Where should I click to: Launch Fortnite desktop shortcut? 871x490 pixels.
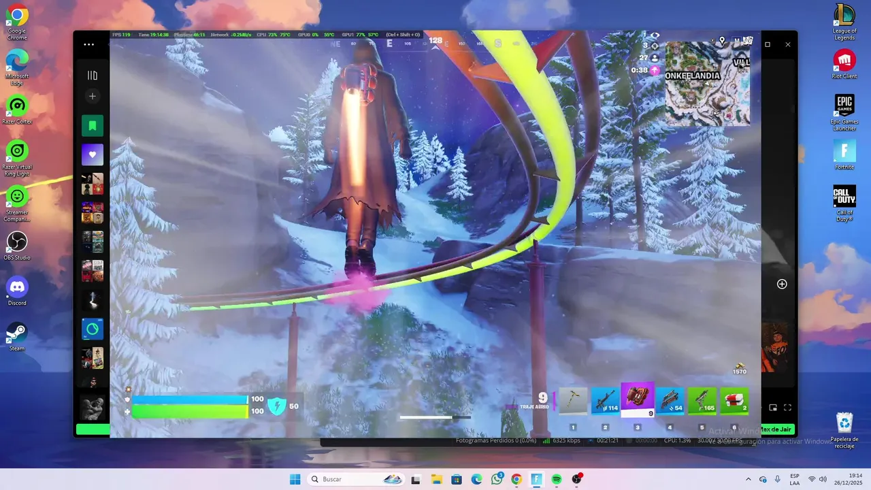844,155
